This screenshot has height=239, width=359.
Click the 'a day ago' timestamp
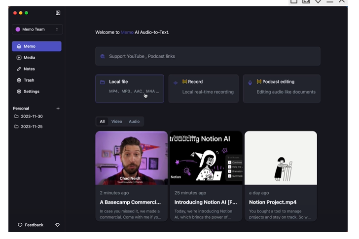(259, 193)
